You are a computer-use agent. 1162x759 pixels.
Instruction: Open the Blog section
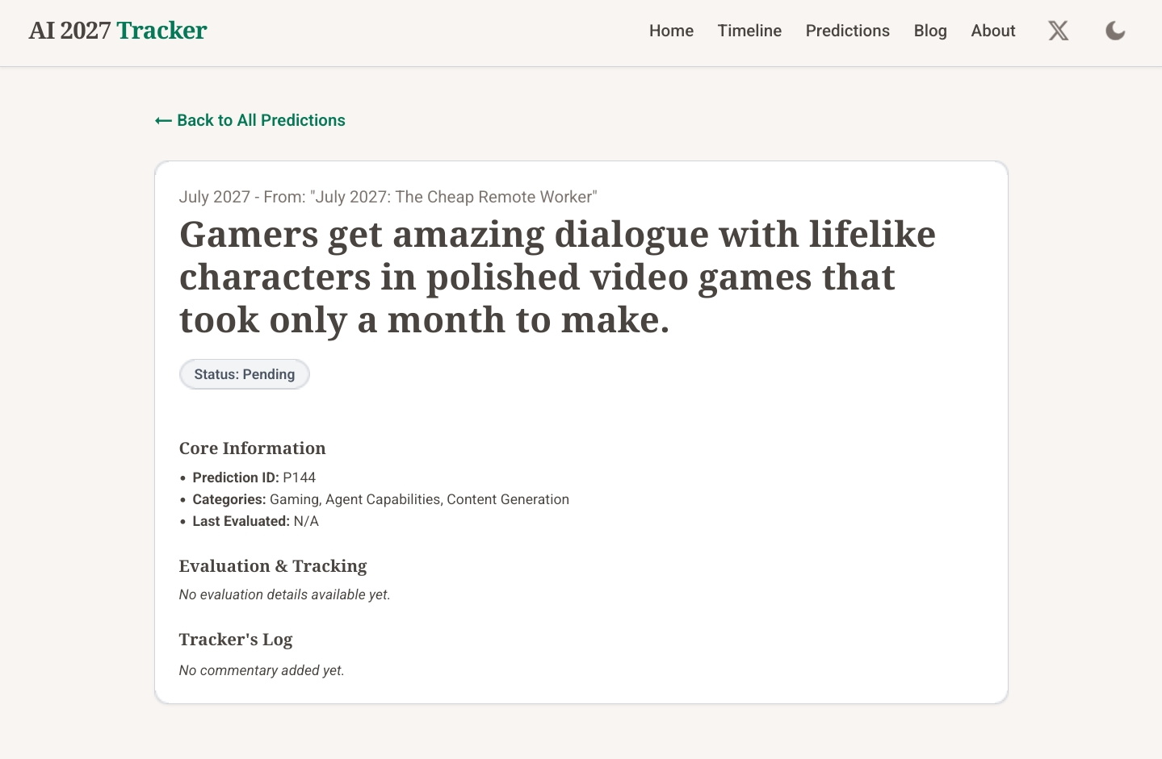(930, 31)
